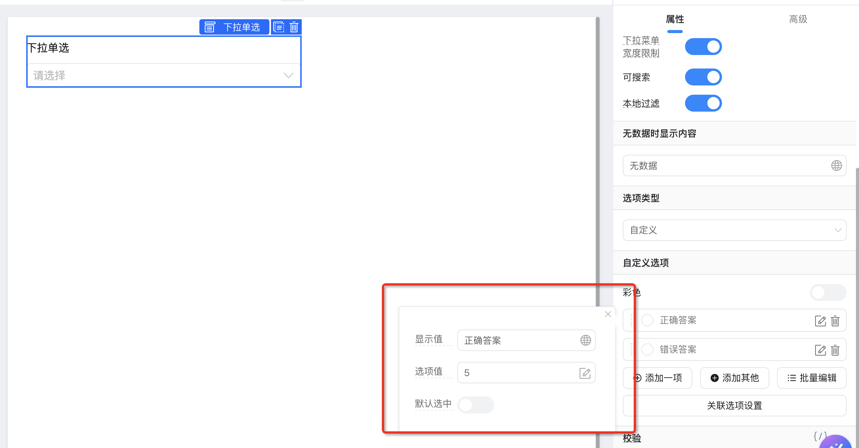Select the 错误答案 radio button
Viewport: 859px width, 448px height.
[647, 349]
